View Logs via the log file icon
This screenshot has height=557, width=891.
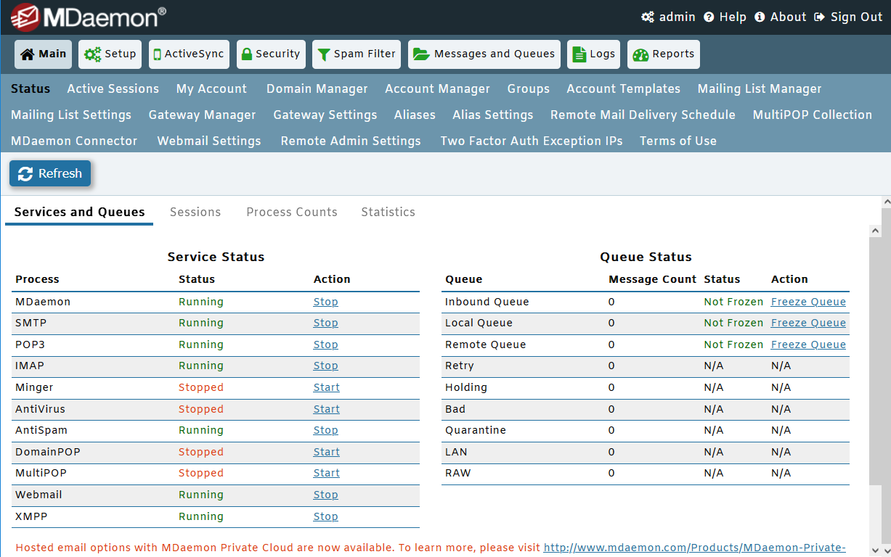tap(579, 54)
